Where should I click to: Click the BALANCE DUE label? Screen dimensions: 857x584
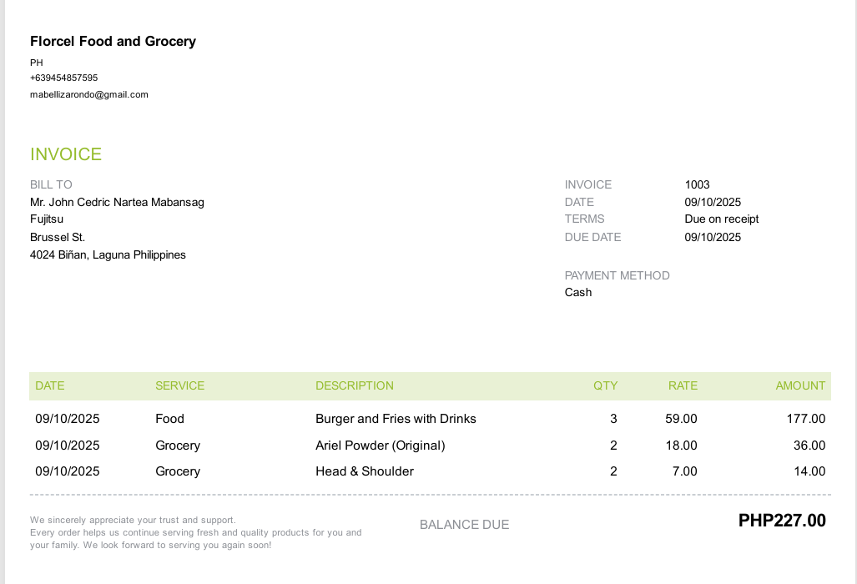464,525
